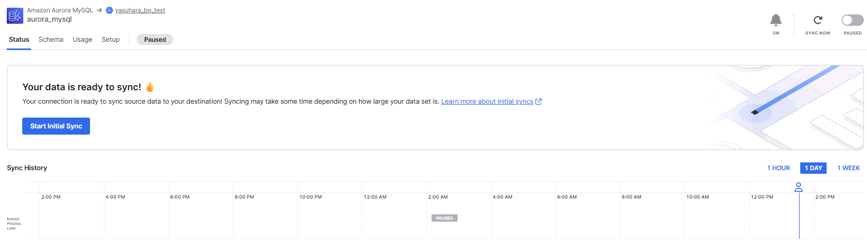Click the external link icon after Learn more
Image resolution: width=867 pixels, height=247 pixels.
click(x=539, y=102)
